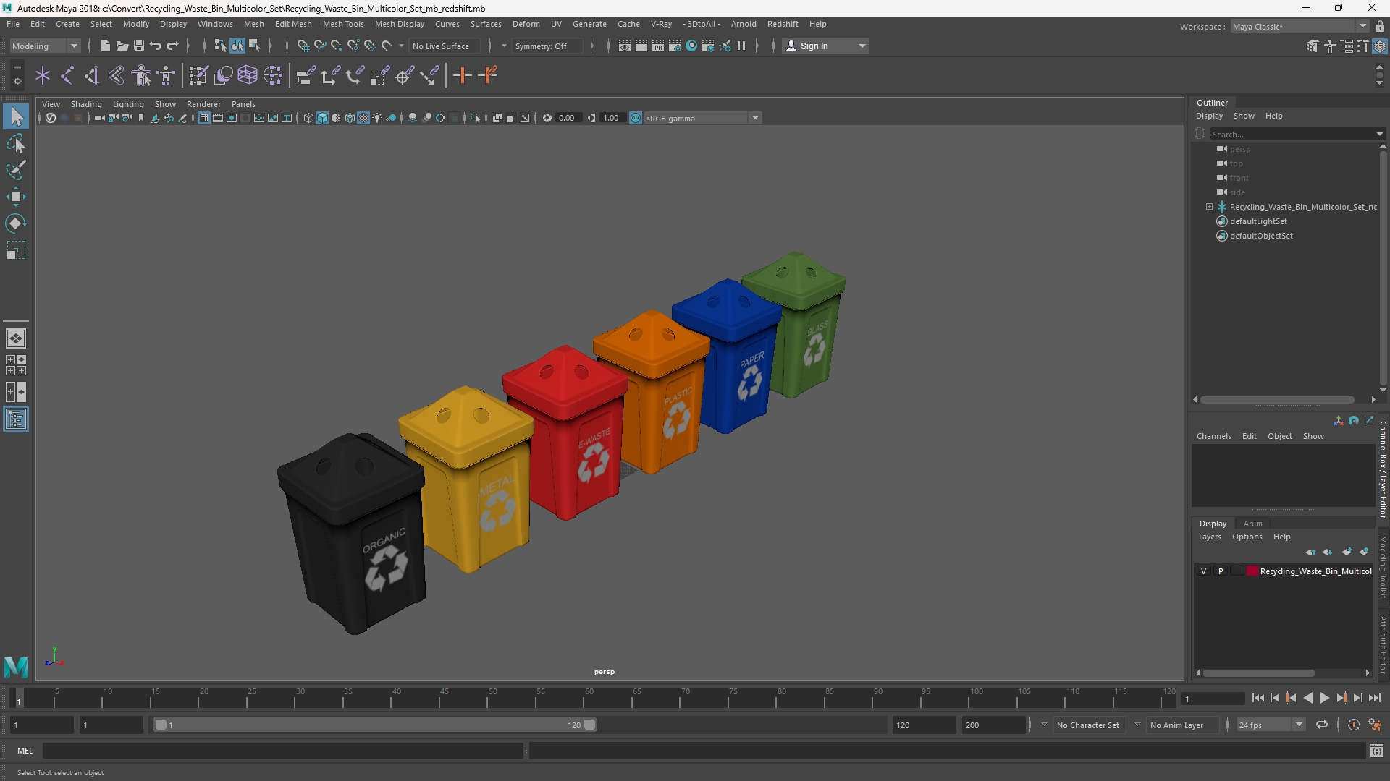Image resolution: width=1390 pixels, height=781 pixels.
Task: Click the IPR render icon
Action: [x=658, y=46]
